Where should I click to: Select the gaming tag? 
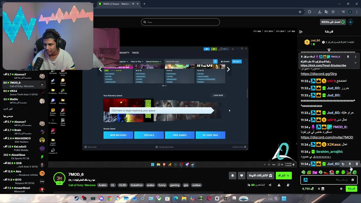pyautogui.click(x=175, y=185)
